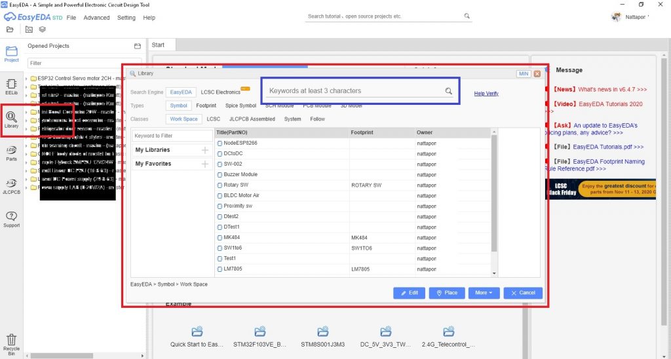
Task: Select the JLCPCB Assembled class
Action: coord(252,119)
